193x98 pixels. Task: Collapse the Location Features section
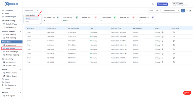[20, 31]
